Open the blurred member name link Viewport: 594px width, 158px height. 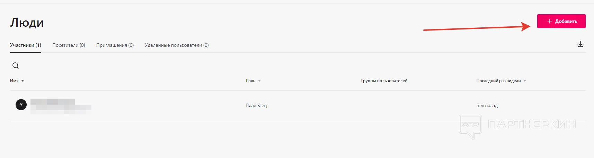[53, 102]
